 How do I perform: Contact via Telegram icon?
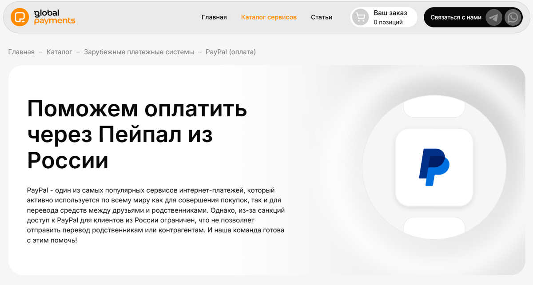494,18
